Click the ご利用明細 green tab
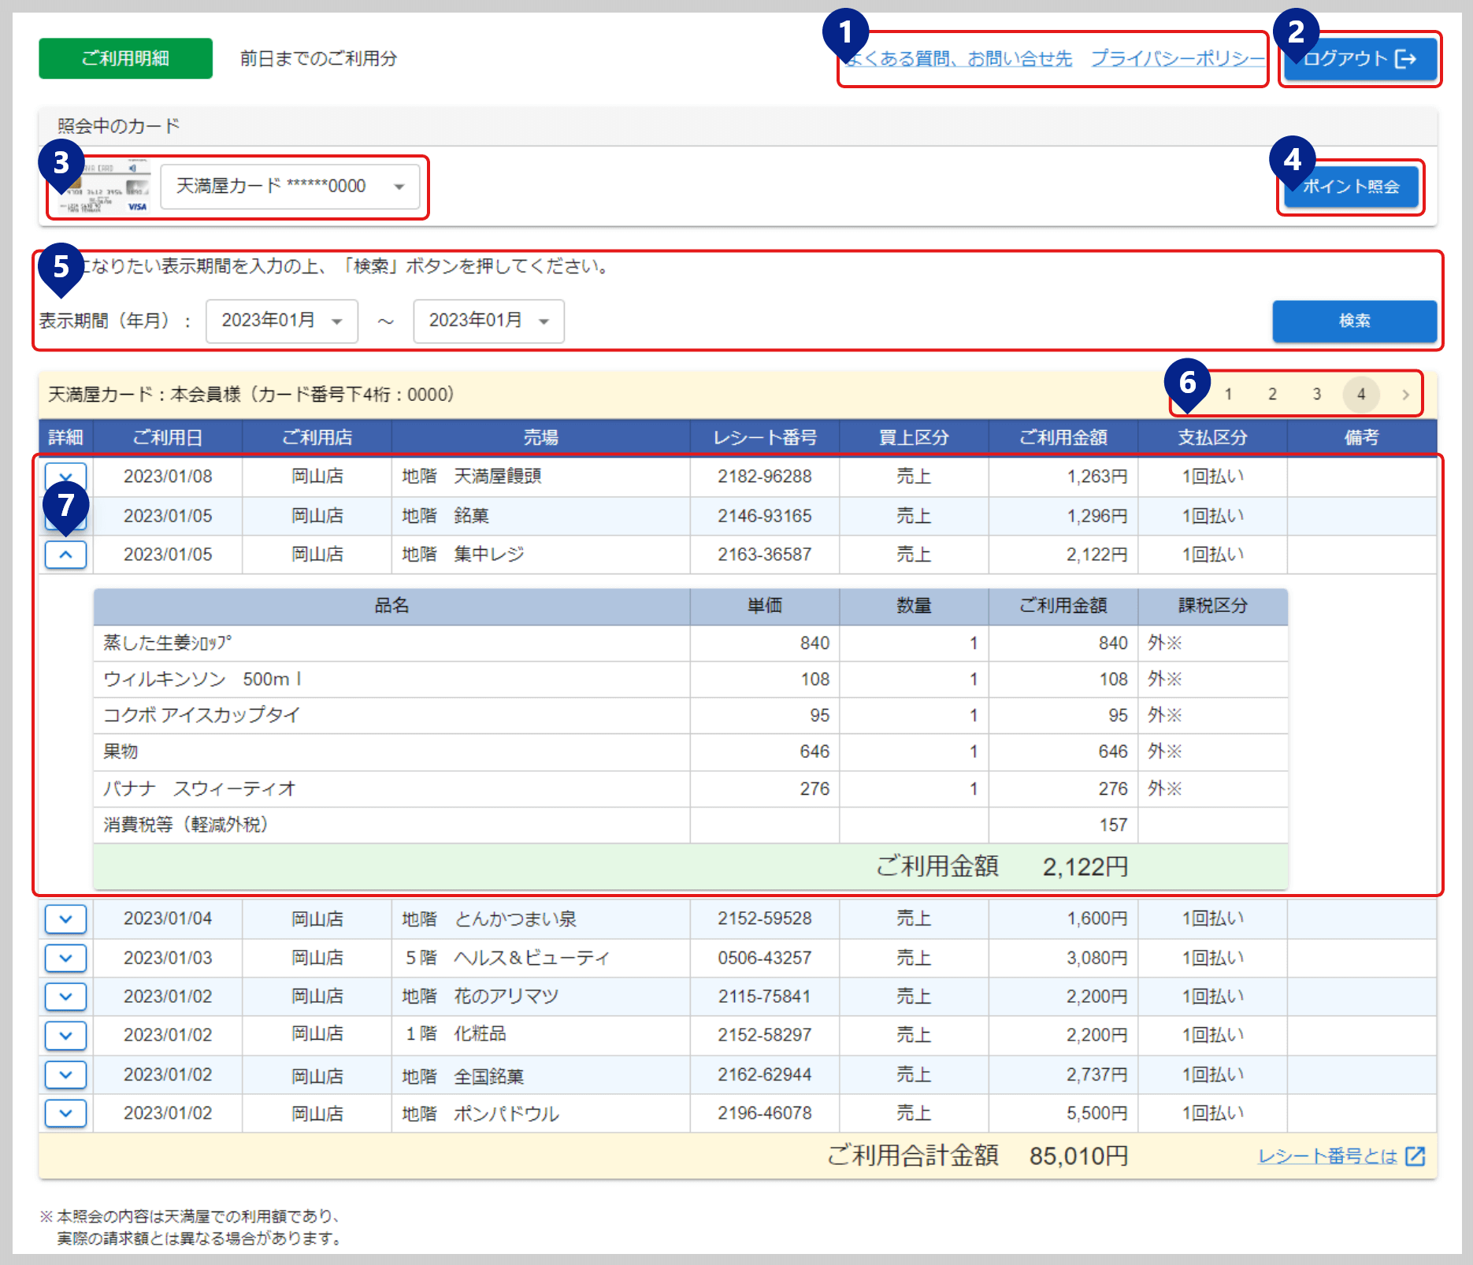 pyautogui.click(x=126, y=58)
